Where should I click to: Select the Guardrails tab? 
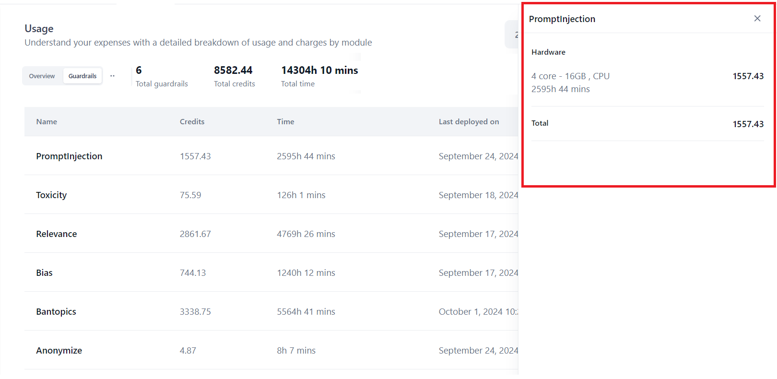(x=82, y=76)
